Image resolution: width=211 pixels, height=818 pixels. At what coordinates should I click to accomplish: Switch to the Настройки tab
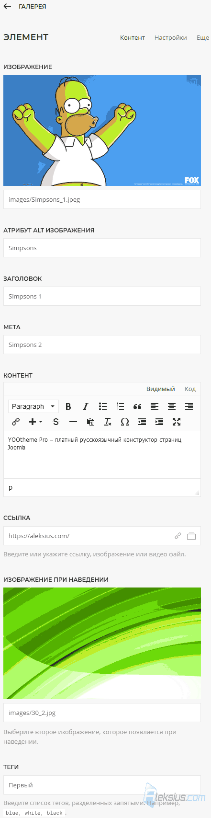click(171, 37)
